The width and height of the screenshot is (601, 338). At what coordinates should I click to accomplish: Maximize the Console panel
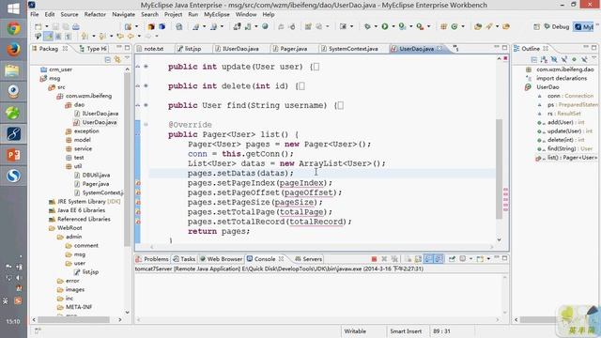pos(505,258)
